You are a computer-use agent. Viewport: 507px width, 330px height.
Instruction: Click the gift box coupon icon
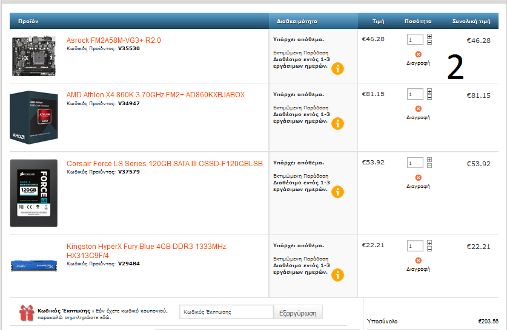(x=27, y=313)
